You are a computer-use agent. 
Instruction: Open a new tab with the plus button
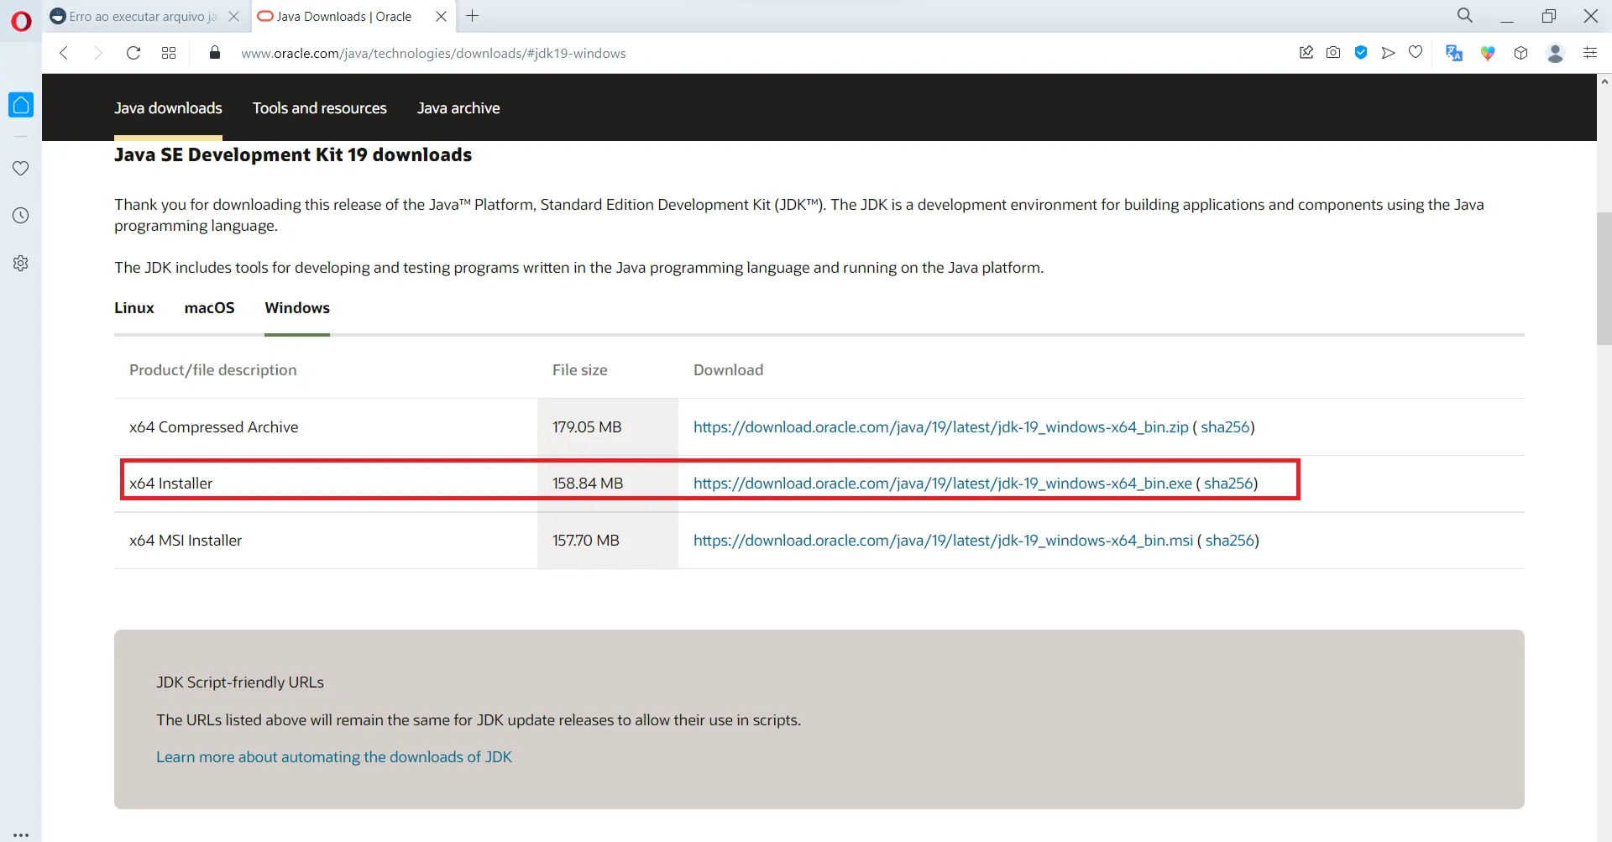tap(473, 16)
